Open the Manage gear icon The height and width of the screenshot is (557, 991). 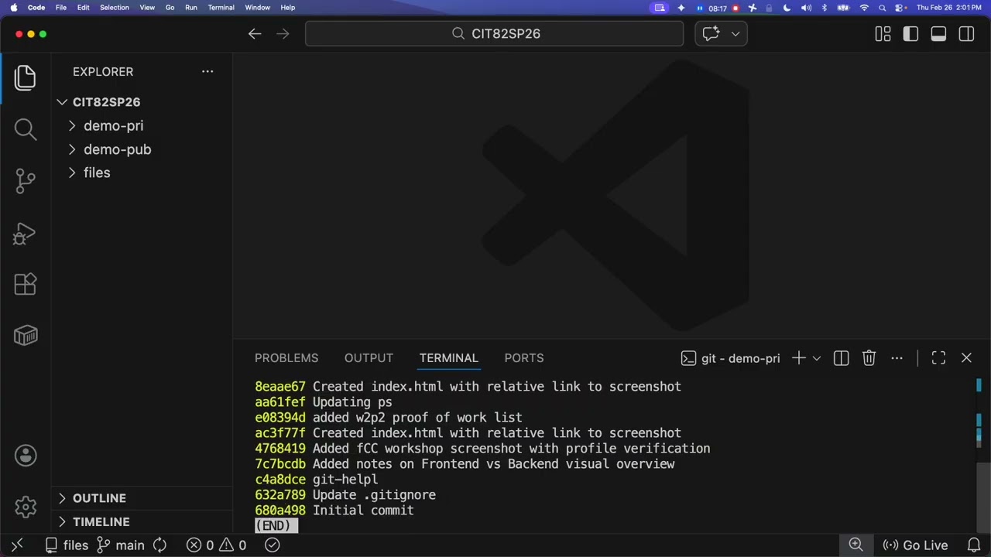tap(26, 507)
